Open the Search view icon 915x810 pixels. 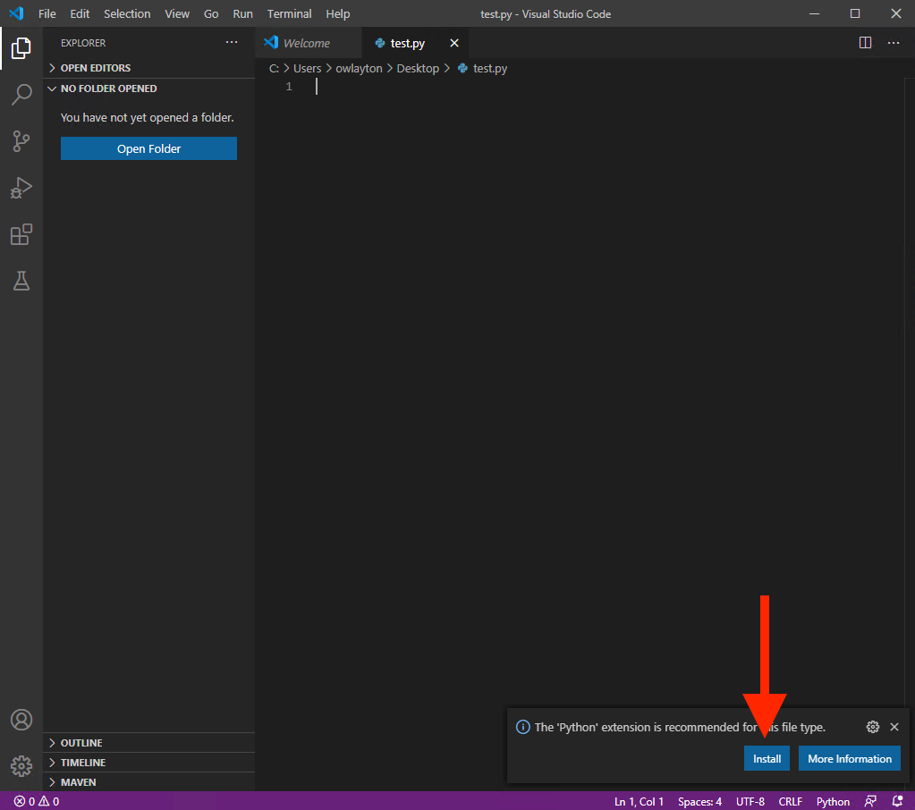21,94
